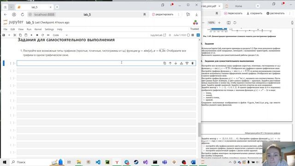Zoom in the PDF with plus icon
This screenshot has width=295, height=166.
pyautogui.click(x=219, y=23)
